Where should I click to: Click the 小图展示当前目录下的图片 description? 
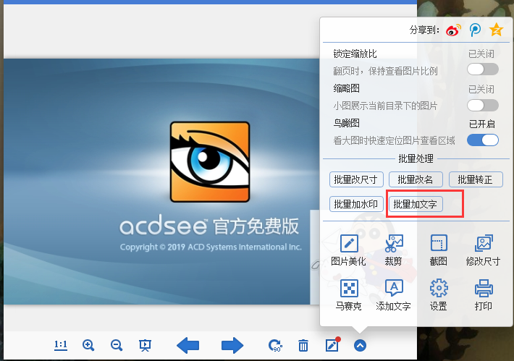[385, 106]
